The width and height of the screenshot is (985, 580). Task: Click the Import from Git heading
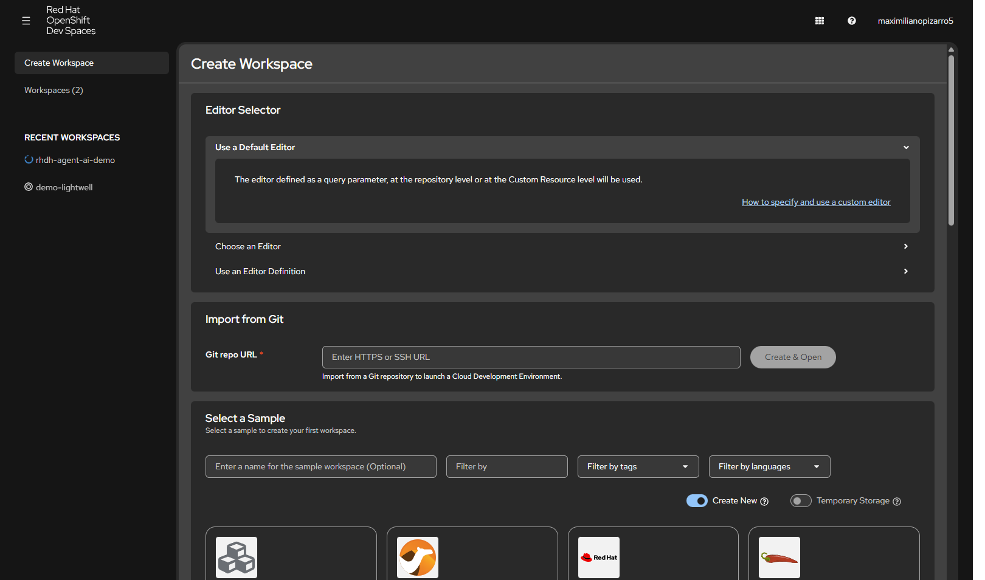[244, 319]
